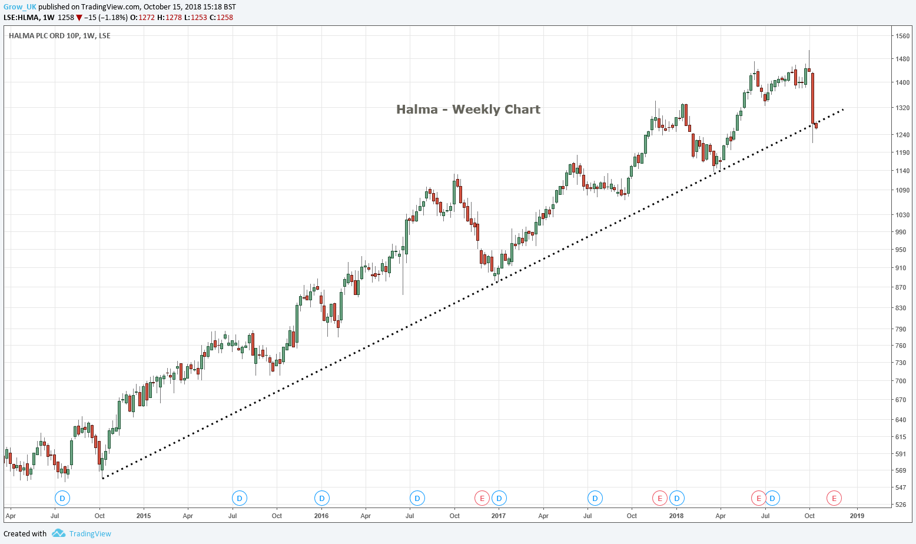Select the close value 'C:1258'
This screenshot has height=544, width=916.
click(x=221, y=18)
